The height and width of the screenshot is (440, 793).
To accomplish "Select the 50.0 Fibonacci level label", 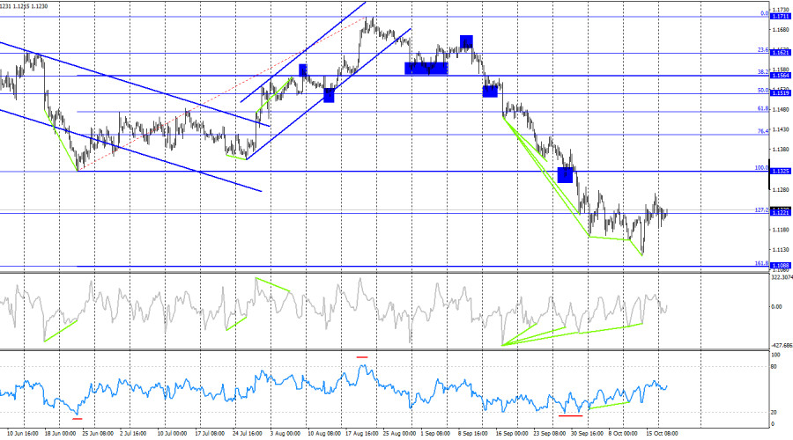I will click(763, 91).
